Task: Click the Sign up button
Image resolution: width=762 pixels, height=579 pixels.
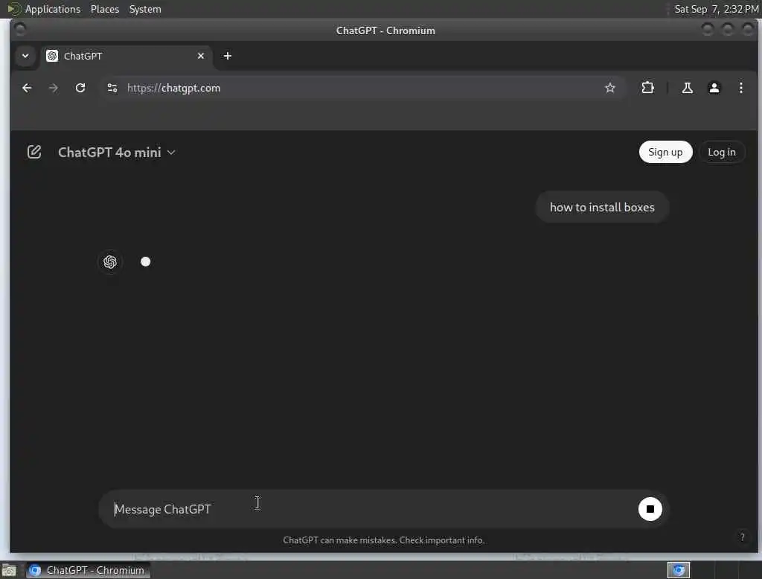Action: 665,152
